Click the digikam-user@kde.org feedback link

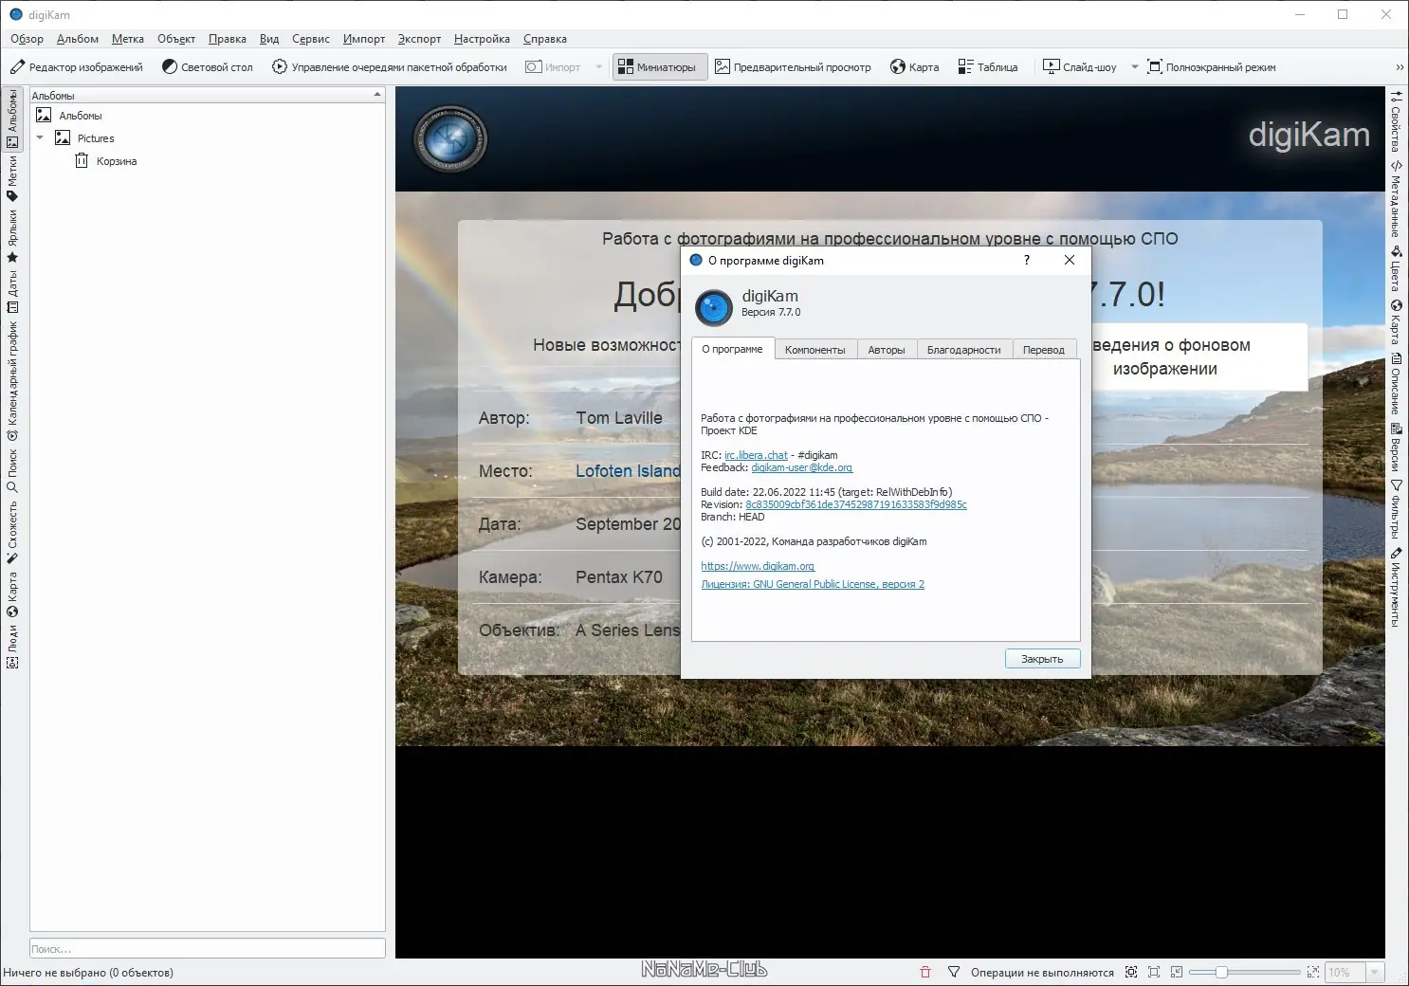802,467
